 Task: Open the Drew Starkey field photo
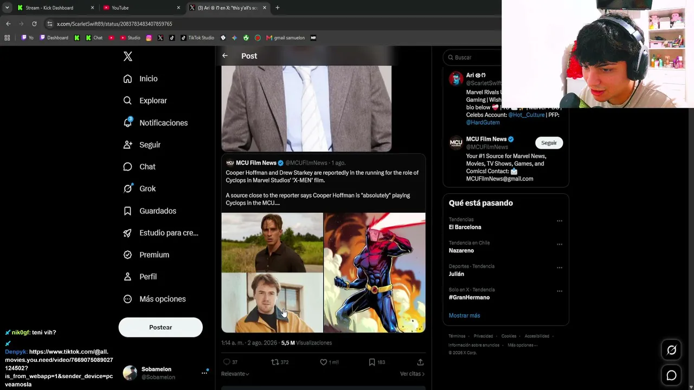(x=272, y=242)
